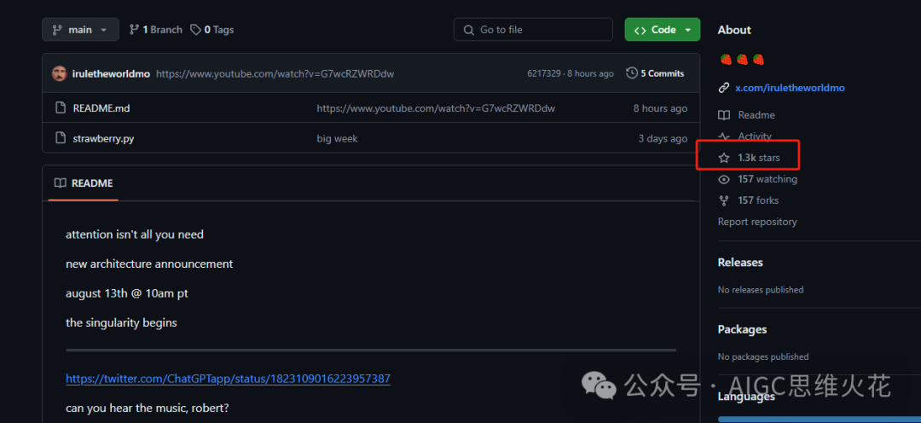921x423 pixels.
Task: Click commit hash 6217329
Action: click(x=544, y=73)
